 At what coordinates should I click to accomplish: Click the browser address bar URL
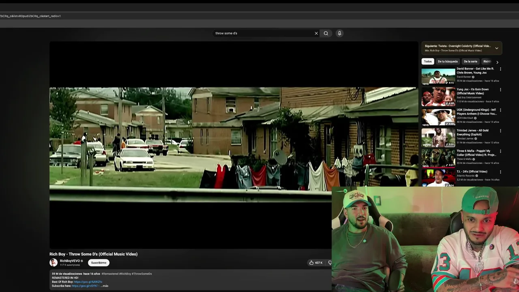[30, 16]
